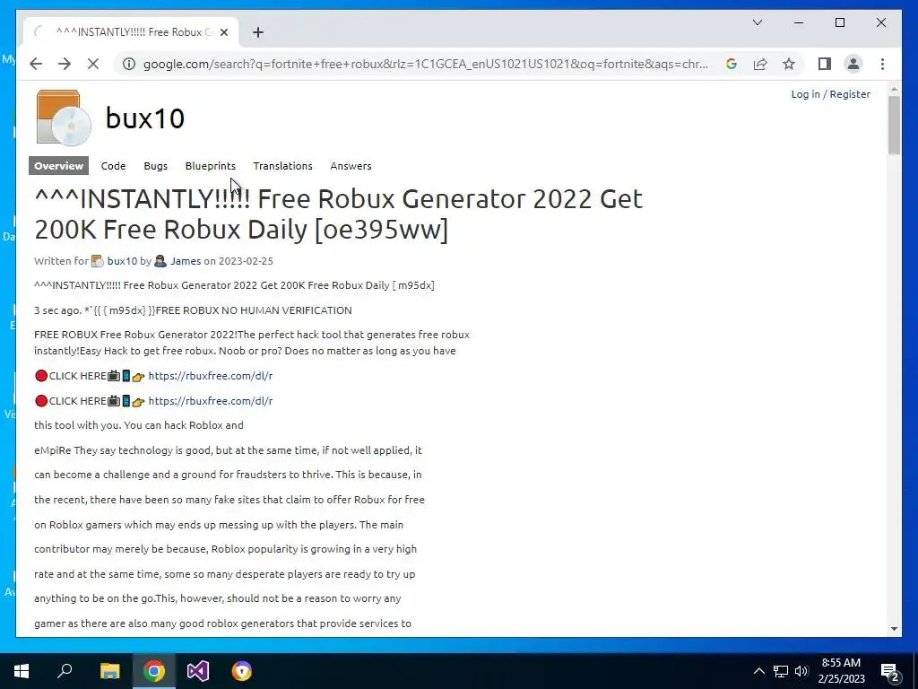
Task: Click the page heading about Free Robux Generator
Action: 338,214
